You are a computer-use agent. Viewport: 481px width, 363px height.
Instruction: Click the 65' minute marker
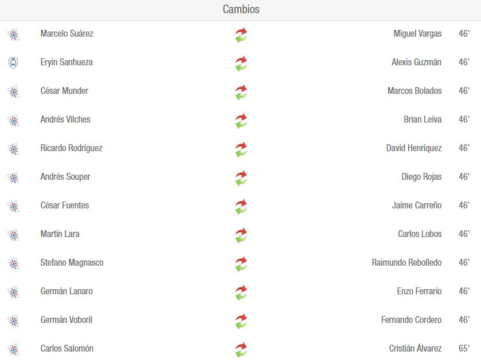(464, 348)
